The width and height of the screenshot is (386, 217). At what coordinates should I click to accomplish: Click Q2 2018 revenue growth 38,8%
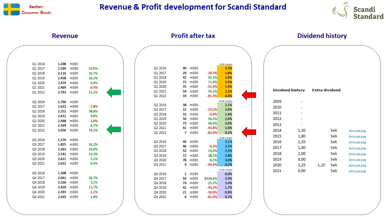[x=93, y=111]
